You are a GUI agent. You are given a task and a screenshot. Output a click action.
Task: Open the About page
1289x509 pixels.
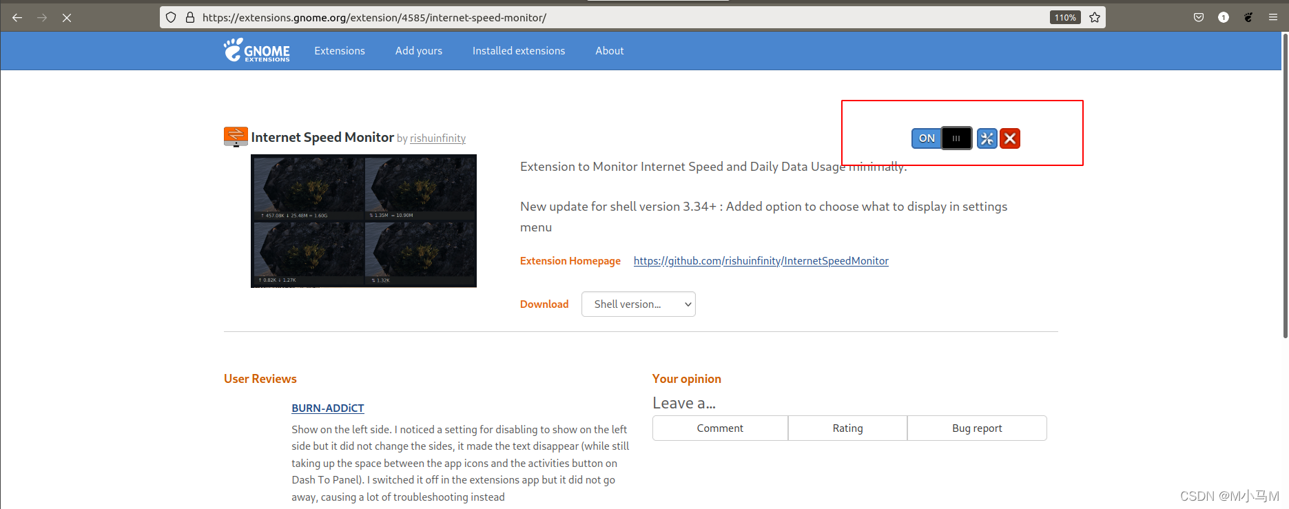(610, 51)
